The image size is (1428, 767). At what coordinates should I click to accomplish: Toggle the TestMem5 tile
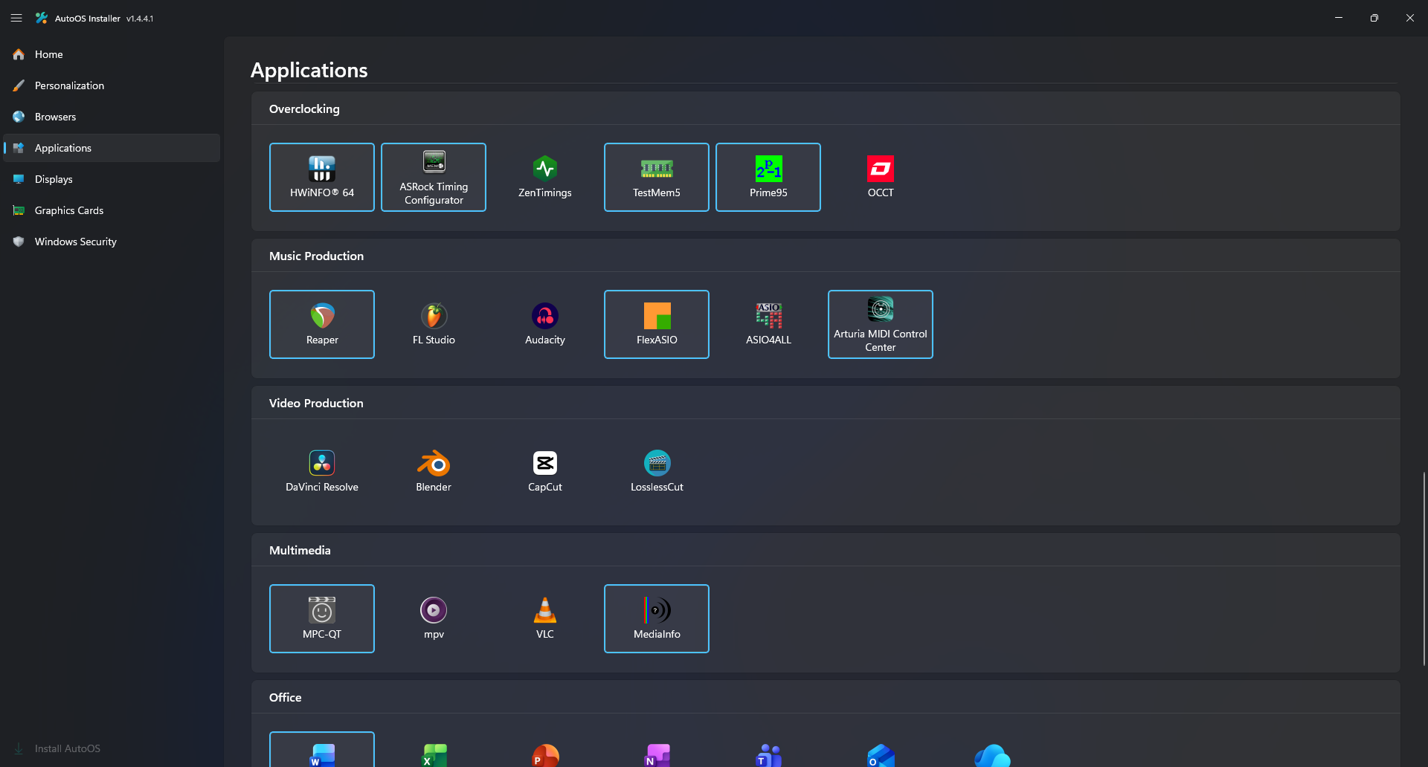657,177
